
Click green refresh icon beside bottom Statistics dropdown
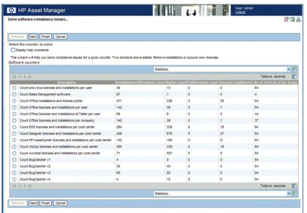[294, 193]
